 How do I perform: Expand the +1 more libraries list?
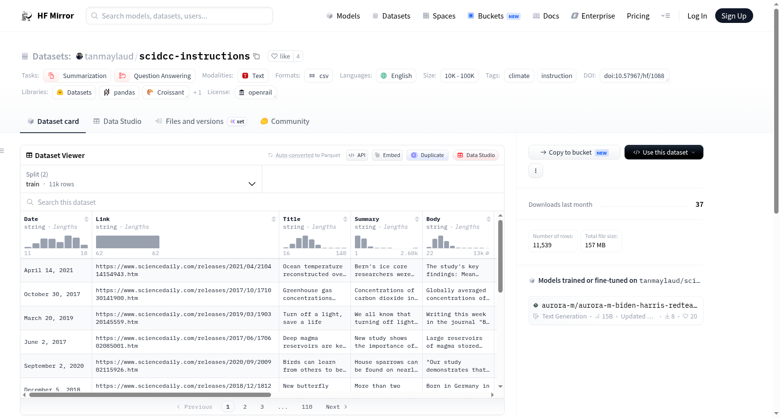point(197,92)
